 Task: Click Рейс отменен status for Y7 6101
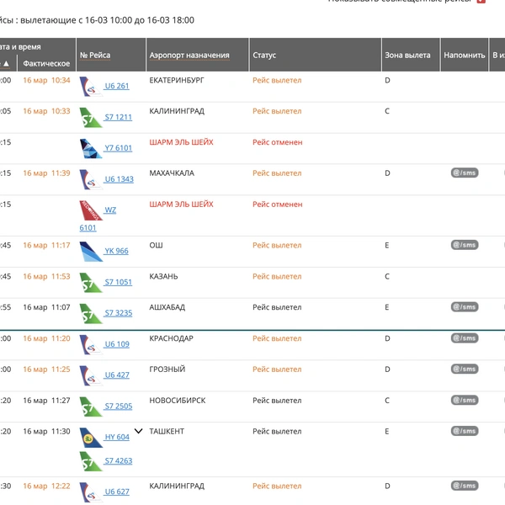point(277,142)
